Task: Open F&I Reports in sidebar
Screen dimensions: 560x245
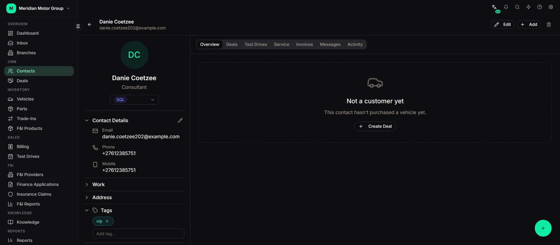Action: pyautogui.click(x=39, y=204)
